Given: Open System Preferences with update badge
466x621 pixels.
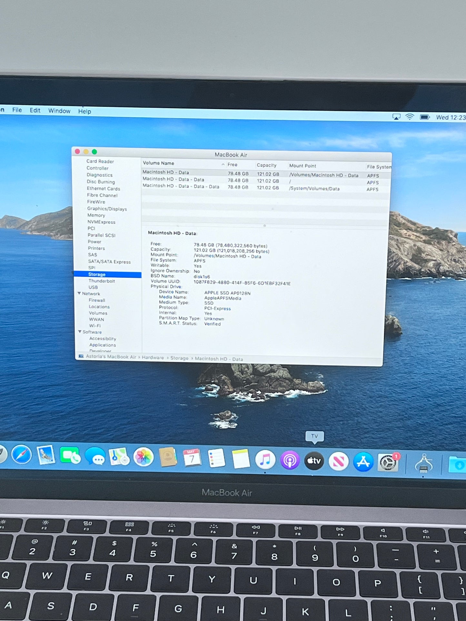Looking at the screenshot, I should coord(388,462).
